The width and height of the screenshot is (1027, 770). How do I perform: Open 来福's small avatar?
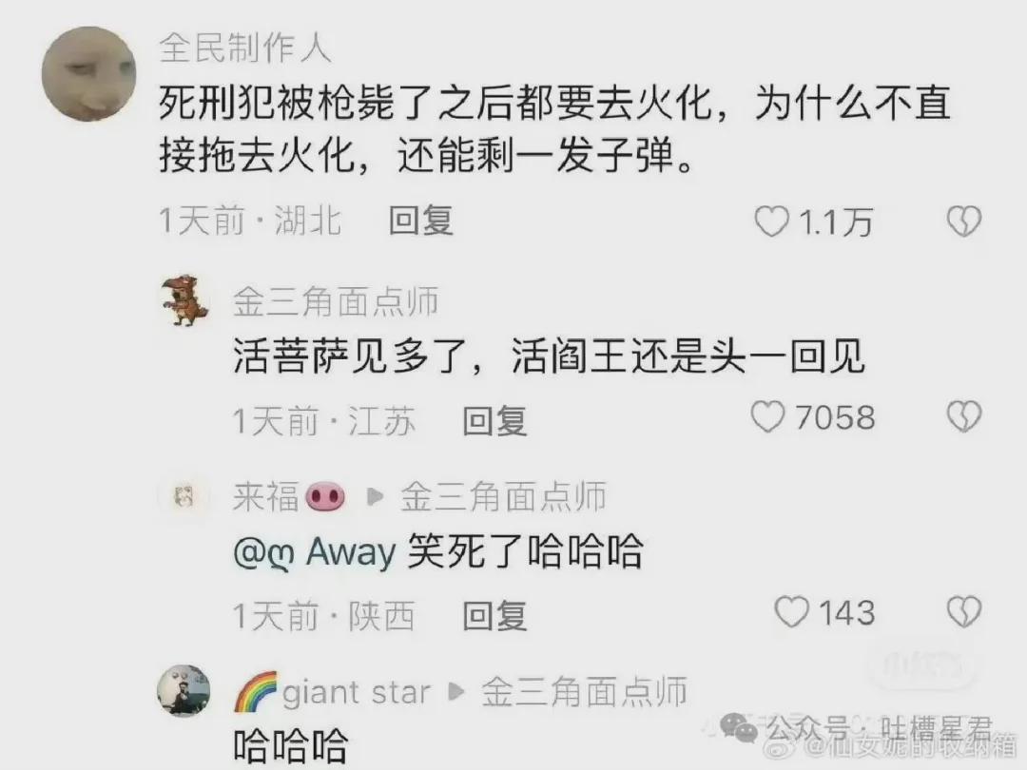tap(184, 497)
